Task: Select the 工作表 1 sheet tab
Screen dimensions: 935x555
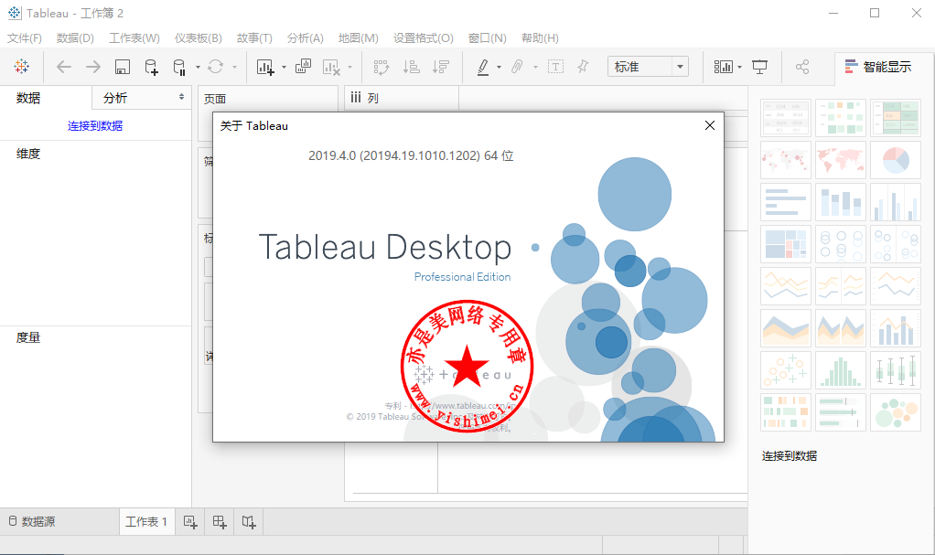Action: (146, 522)
